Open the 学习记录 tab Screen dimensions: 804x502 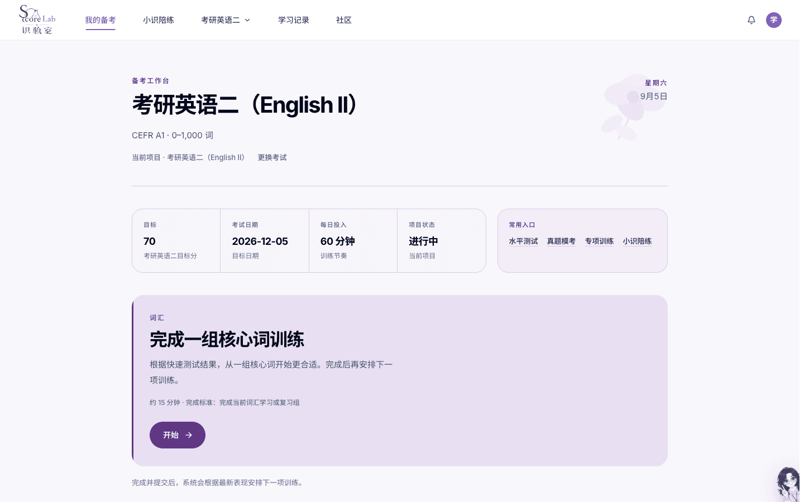[x=294, y=20]
